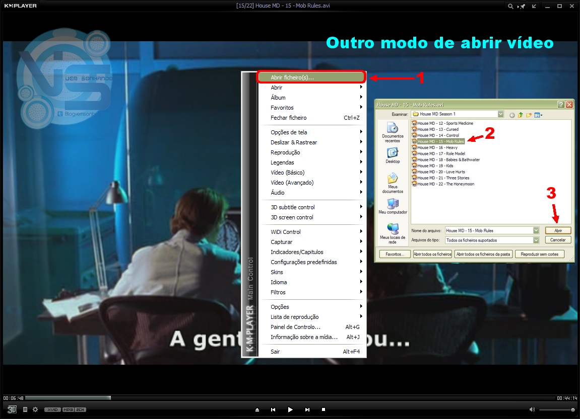Open the Áudio menu entry
The width and height of the screenshot is (580, 419).
click(313, 193)
